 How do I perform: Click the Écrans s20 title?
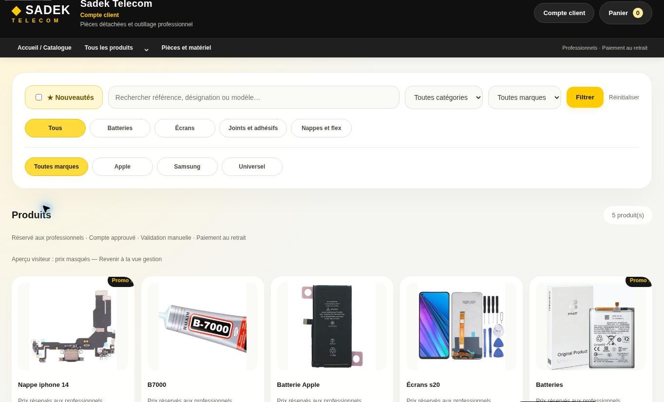click(423, 385)
